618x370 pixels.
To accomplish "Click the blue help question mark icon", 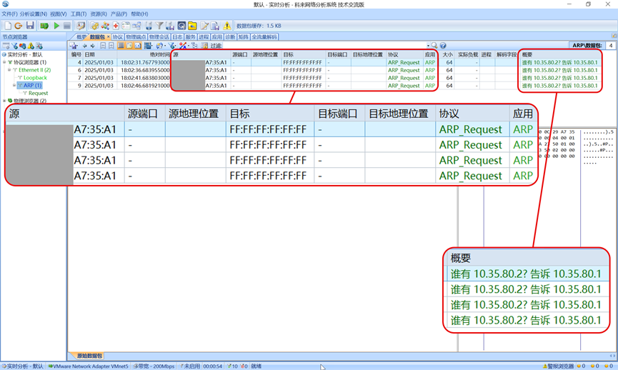I will 443,46.
